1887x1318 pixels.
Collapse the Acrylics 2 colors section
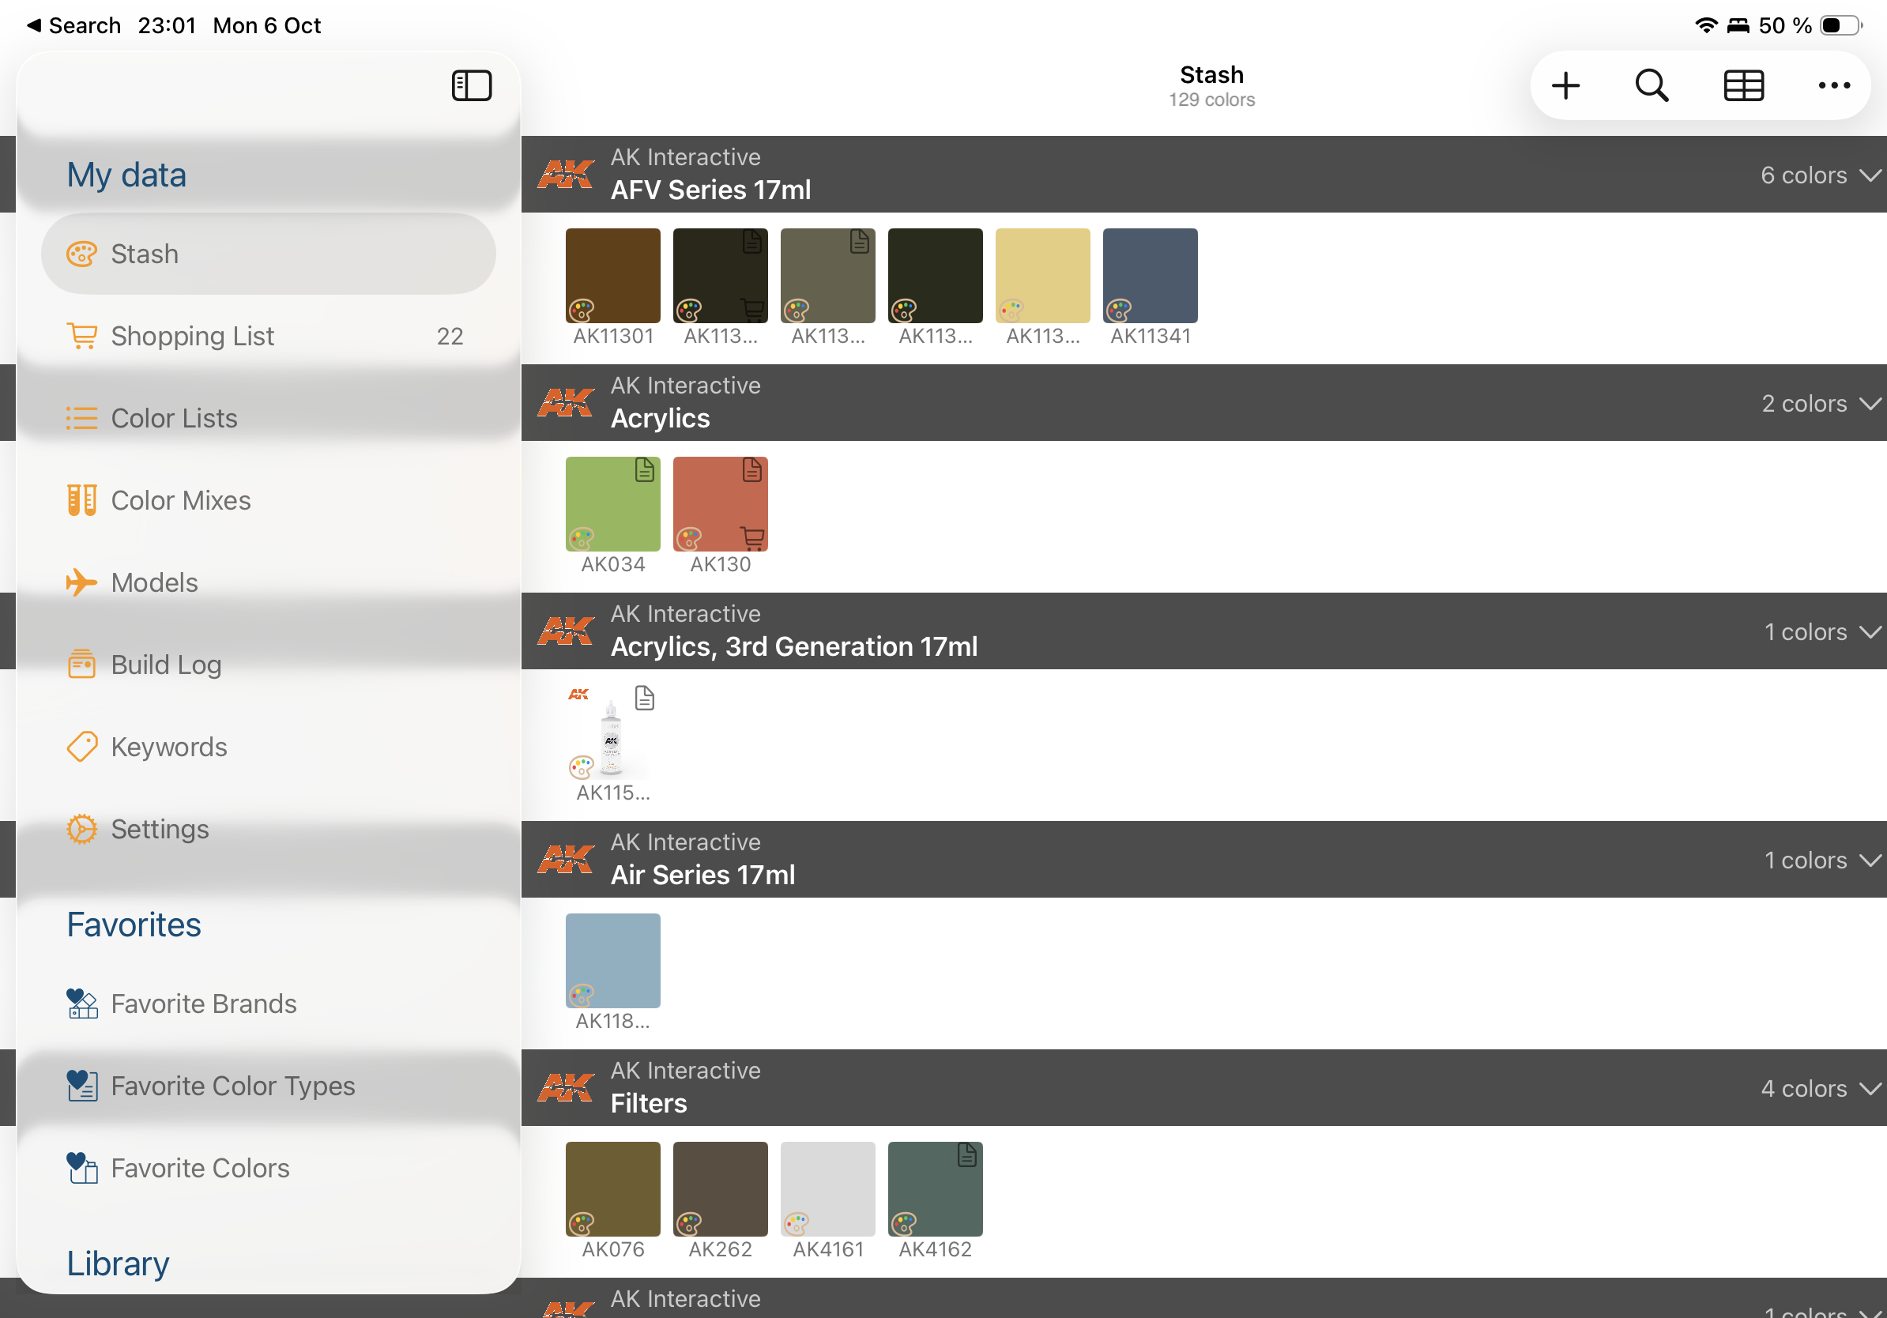point(1870,404)
